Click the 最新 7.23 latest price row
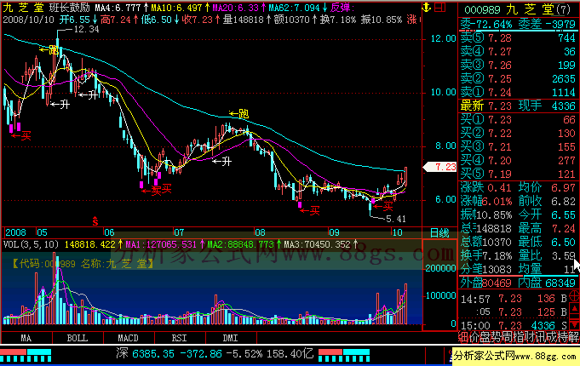This screenshot has width=580, height=366. click(486, 106)
